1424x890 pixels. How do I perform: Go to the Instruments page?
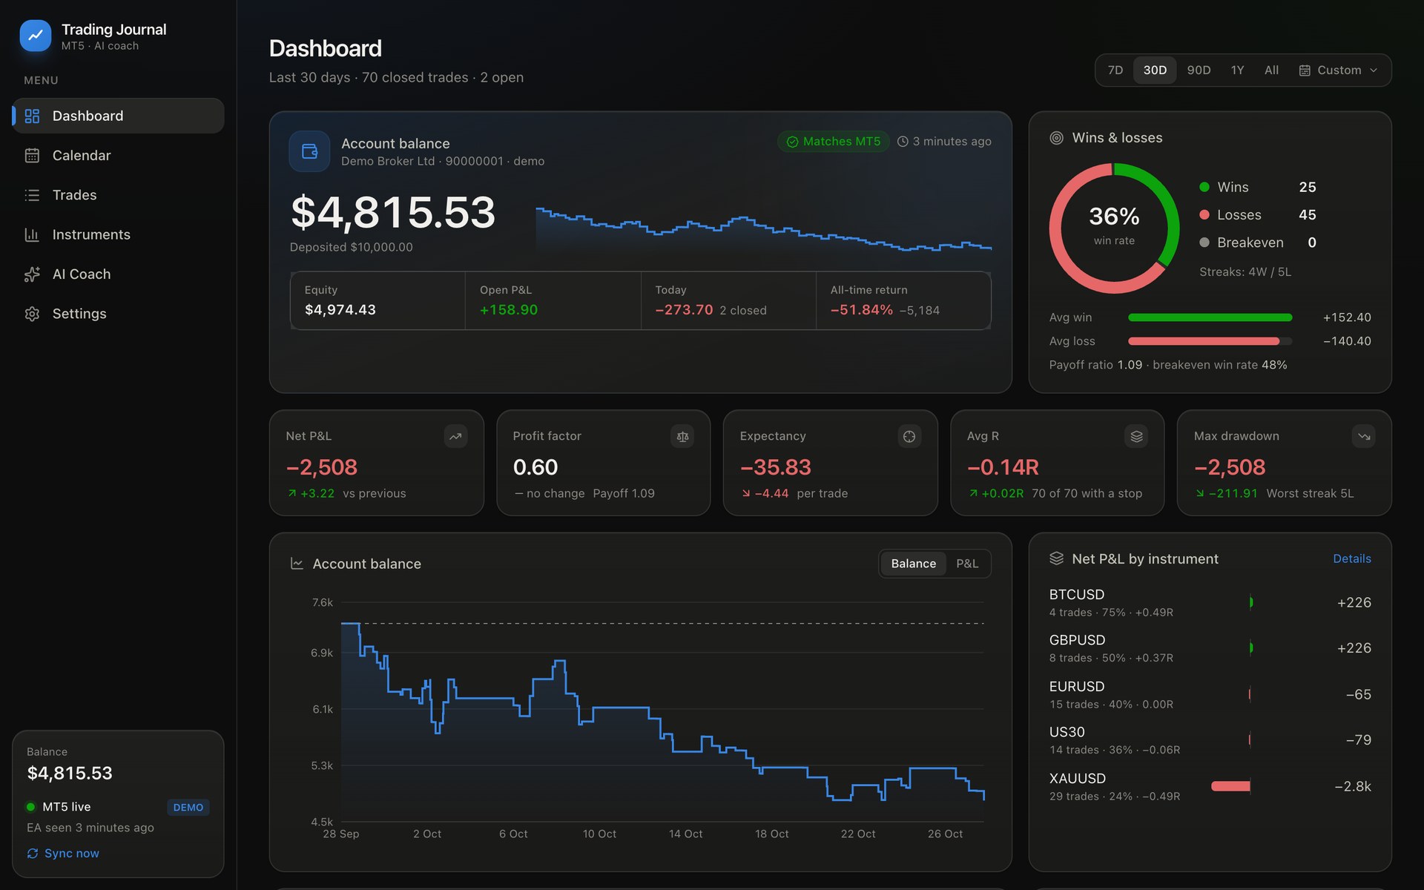pyautogui.click(x=118, y=234)
